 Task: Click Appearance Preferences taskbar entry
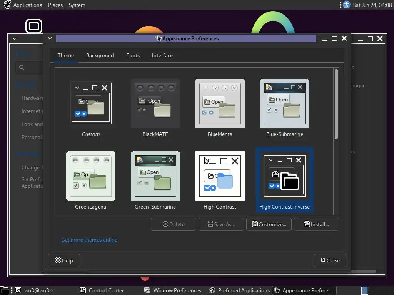(304, 290)
